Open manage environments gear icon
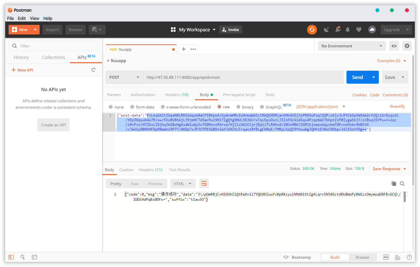 click(407, 46)
